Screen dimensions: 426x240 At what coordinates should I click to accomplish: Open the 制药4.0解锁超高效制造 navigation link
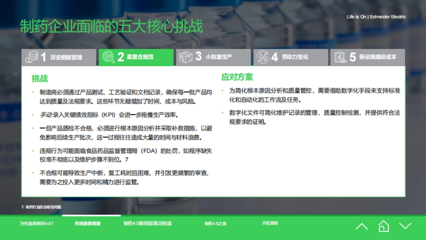[147, 223]
